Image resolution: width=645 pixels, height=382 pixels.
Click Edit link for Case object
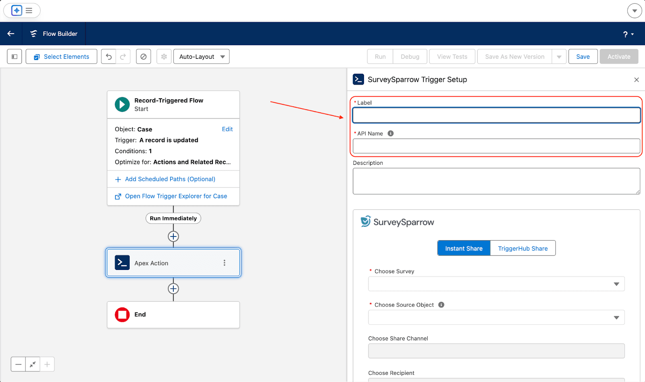[227, 129]
